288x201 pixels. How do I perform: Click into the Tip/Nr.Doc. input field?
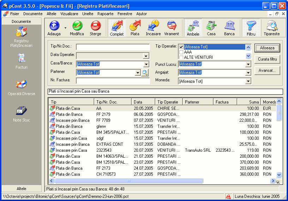tap(113, 47)
